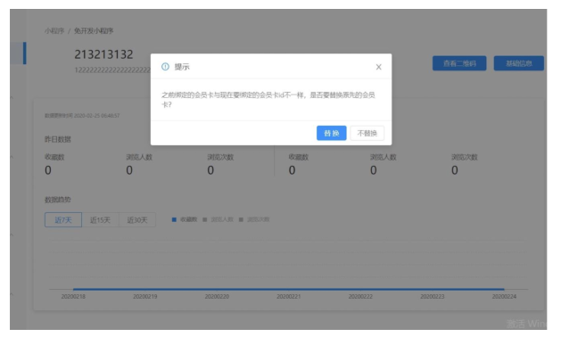Open 查看二维码 button

tap(459, 63)
